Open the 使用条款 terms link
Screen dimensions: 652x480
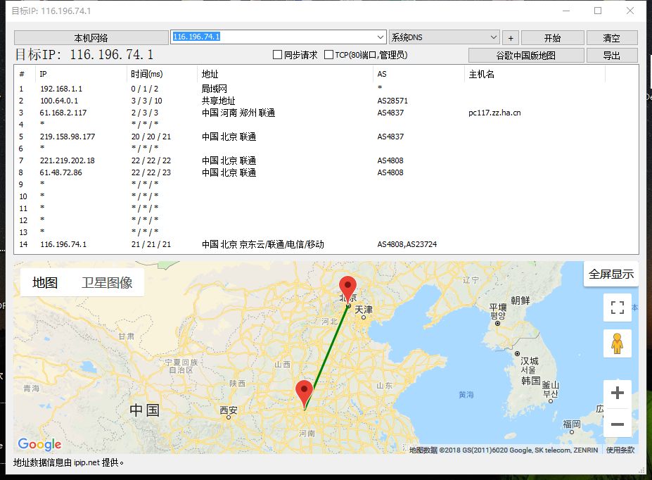(x=620, y=450)
